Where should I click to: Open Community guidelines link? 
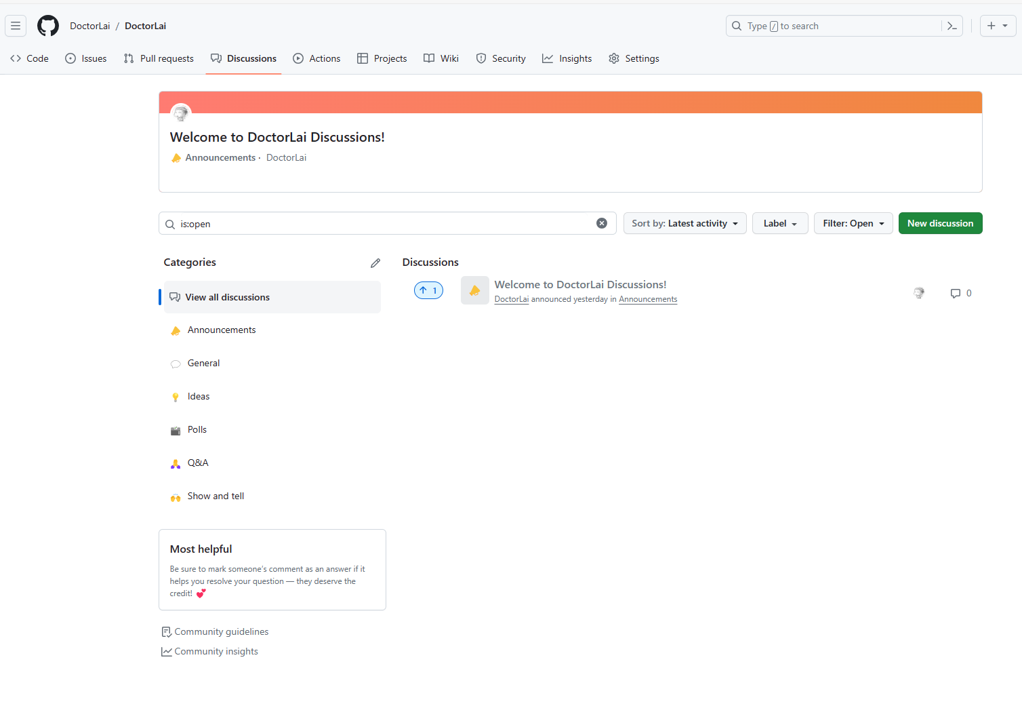coord(215,631)
